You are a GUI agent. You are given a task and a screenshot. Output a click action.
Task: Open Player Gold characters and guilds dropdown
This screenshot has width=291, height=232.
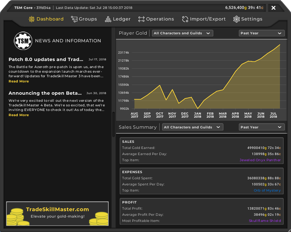point(182,33)
